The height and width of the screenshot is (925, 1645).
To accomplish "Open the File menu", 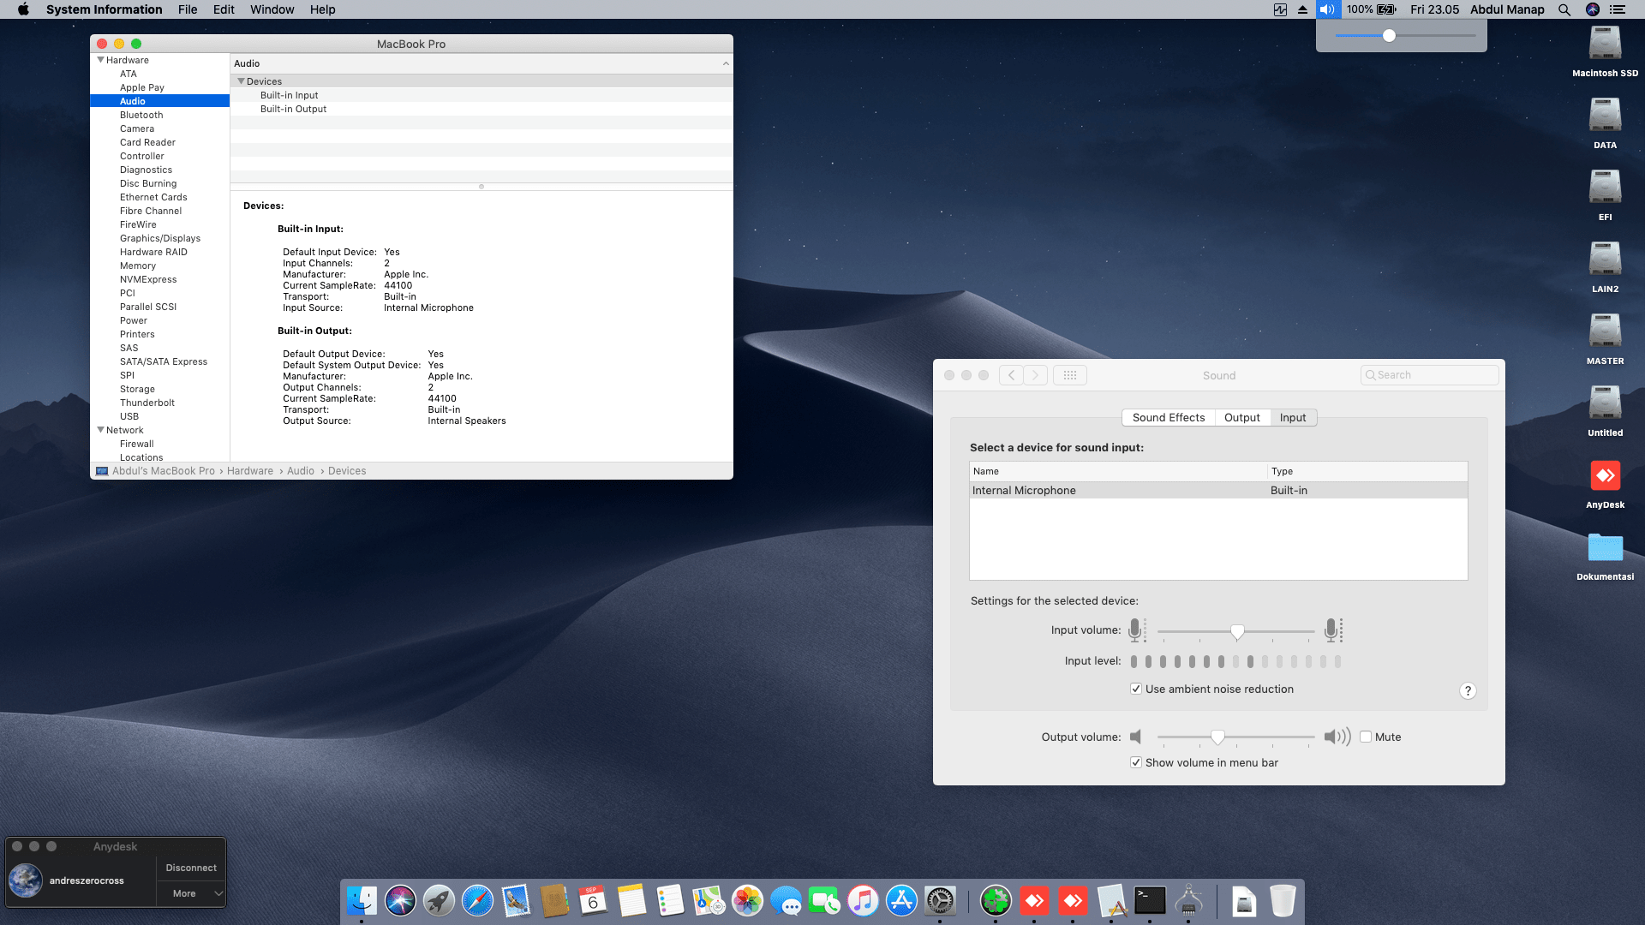I will (x=188, y=9).
